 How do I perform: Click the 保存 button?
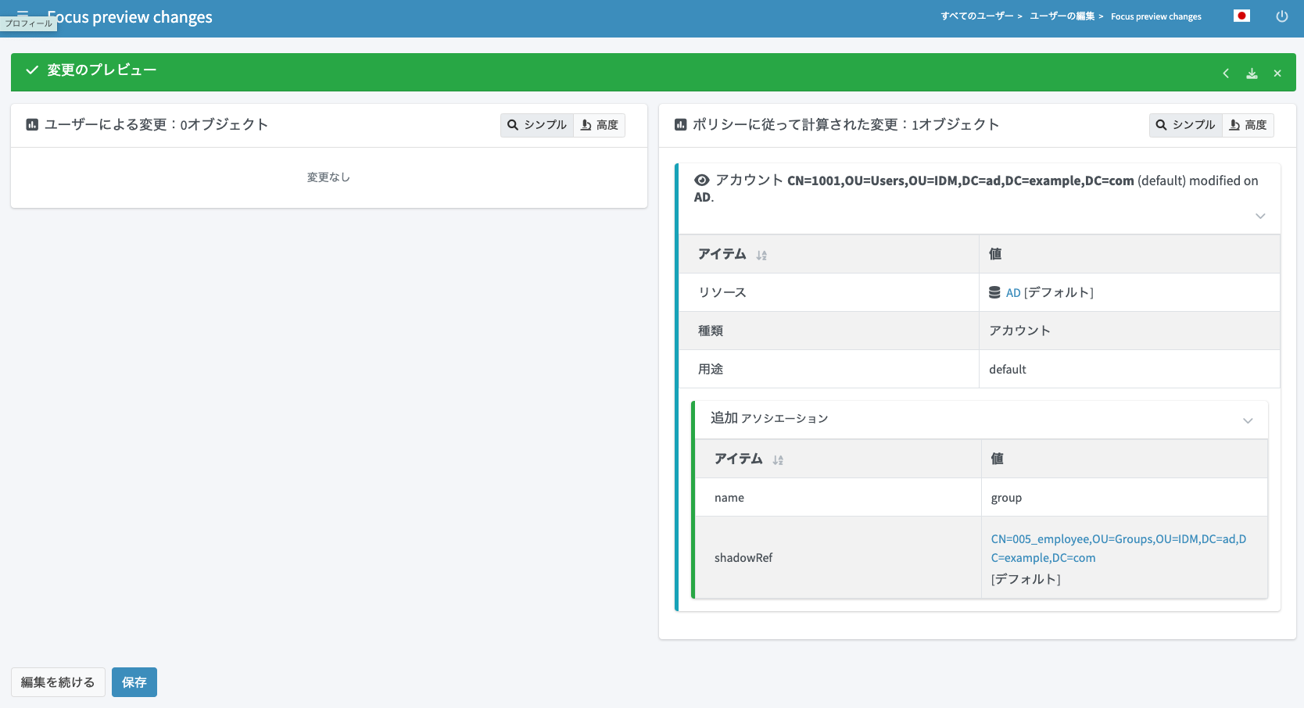pos(134,682)
